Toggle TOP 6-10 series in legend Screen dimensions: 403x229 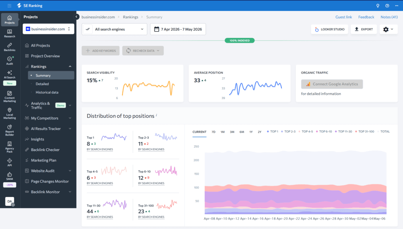[x=324, y=132]
